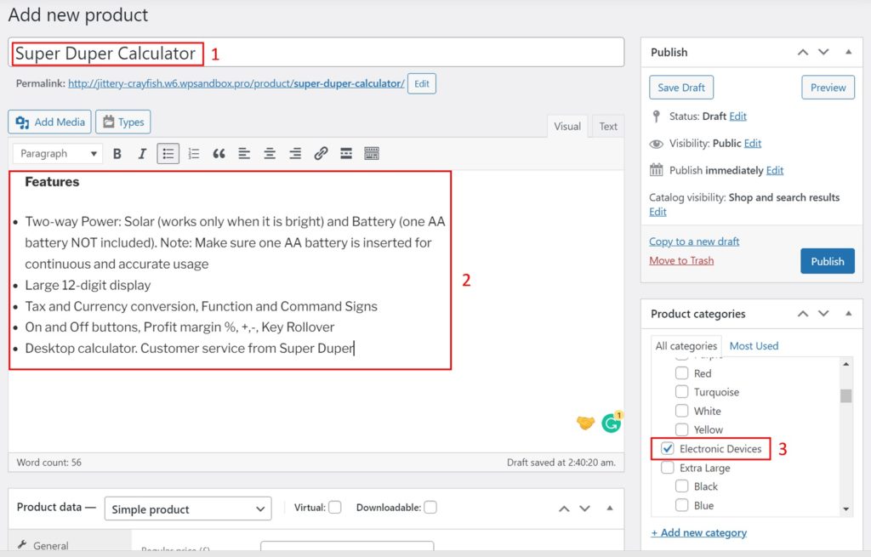Align text right
Viewport: 871px width, 557px height.
point(295,154)
